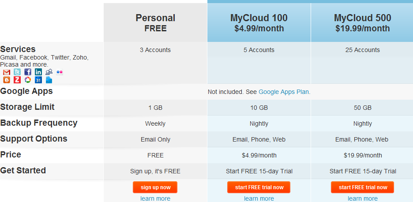Click the Google Contacts people icon

49,72
